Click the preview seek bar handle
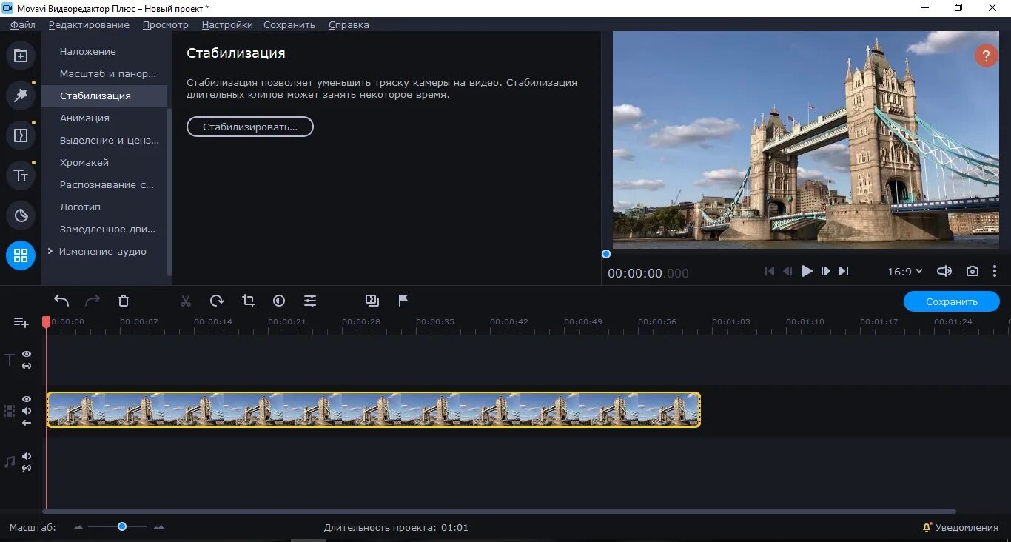The width and height of the screenshot is (1011, 542). [x=606, y=254]
